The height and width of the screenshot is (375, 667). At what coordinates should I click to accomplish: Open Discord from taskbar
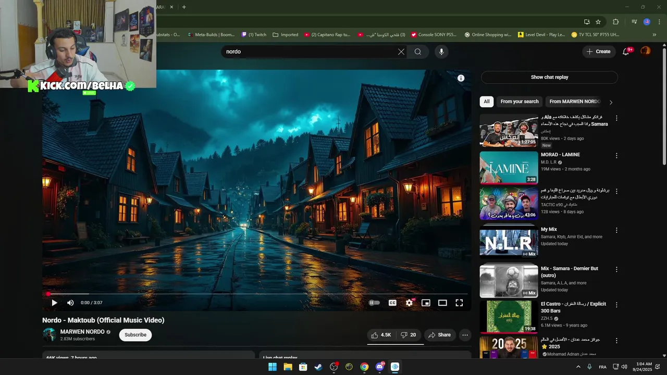380,367
